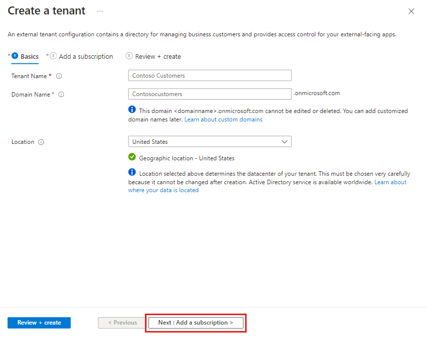Click the ellipsis more options icon
This screenshot has width=427, height=341.
pos(100,11)
